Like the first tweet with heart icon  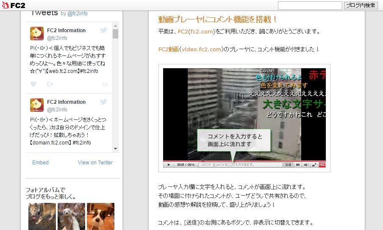pos(33,84)
